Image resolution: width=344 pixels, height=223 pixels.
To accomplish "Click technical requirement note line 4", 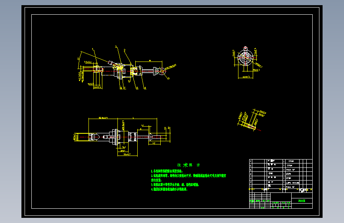I will pyautogui.click(x=169, y=189).
